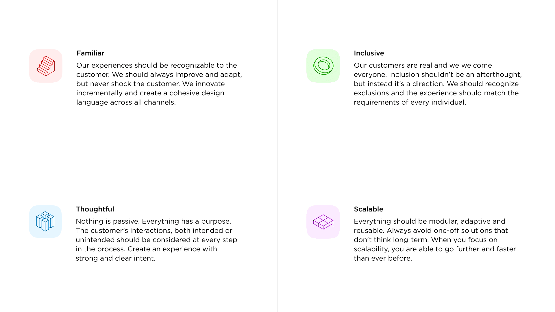Click the paragraph starting 'Our customers are real'

pyautogui.click(x=438, y=84)
